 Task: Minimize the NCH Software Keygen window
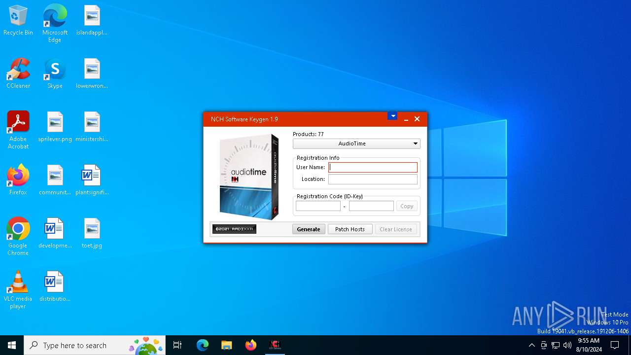click(x=406, y=119)
